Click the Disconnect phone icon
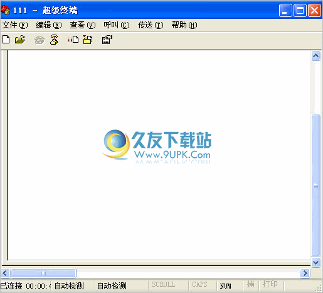Viewport: 323px width, 293px height. 54,40
